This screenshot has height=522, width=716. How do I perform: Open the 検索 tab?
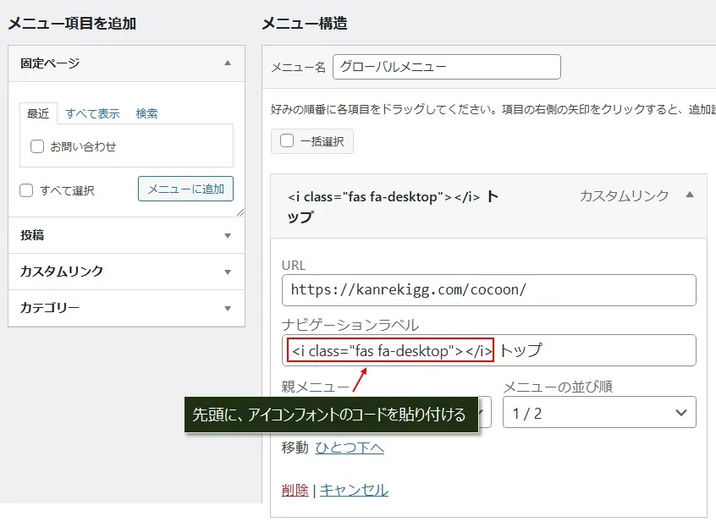tap(147, 113)
